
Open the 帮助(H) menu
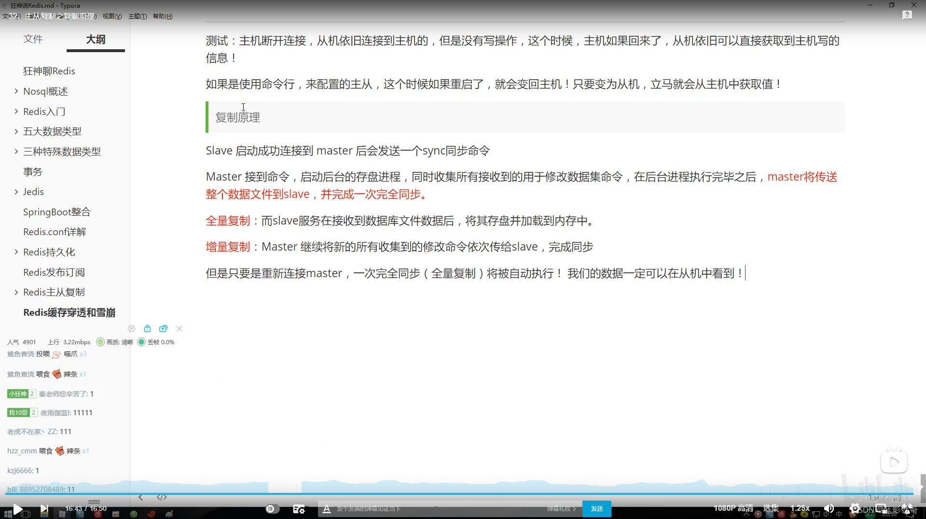(163, 16)
